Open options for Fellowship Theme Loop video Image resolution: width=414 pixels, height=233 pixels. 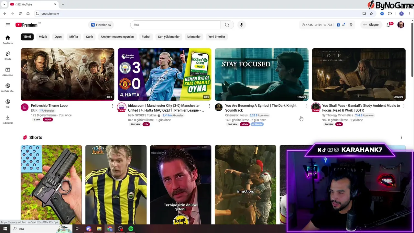[113, 106]
